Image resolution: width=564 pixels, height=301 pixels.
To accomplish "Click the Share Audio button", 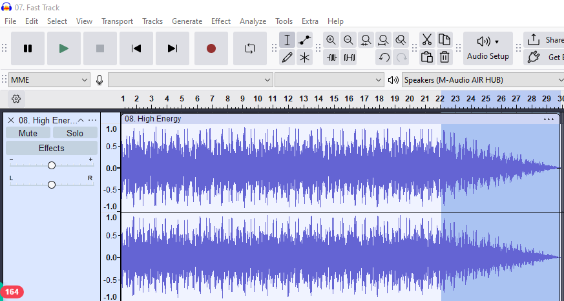I will point(544,40).
